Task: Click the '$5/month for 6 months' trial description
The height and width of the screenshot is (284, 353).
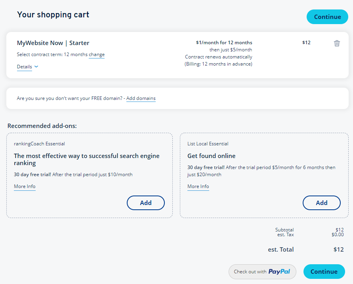Action: point(261,171)
